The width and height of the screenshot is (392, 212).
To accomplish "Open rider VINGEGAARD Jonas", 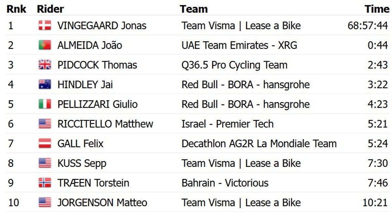I will click(102, 25).
